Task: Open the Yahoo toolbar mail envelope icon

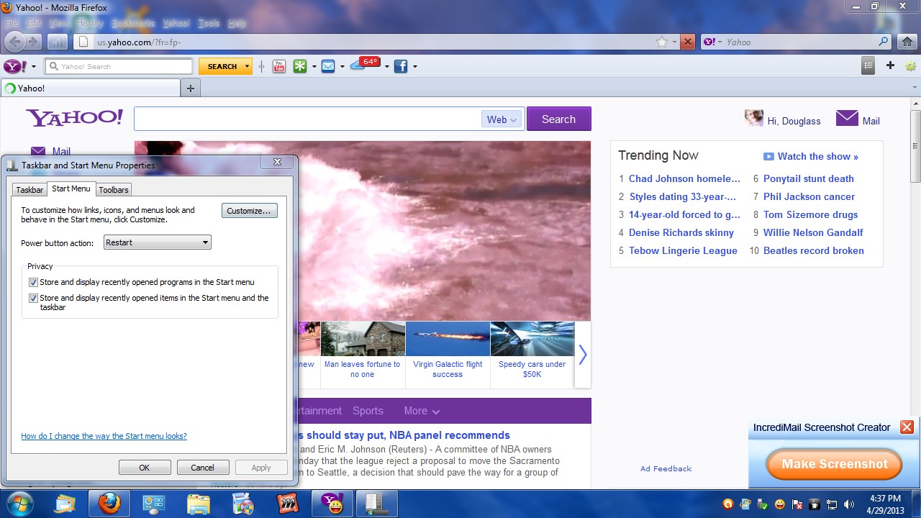Action: coord(328,66)
